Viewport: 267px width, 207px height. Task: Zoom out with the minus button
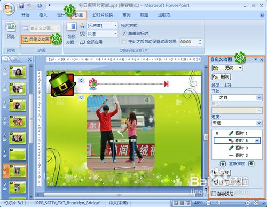[208, 203]
